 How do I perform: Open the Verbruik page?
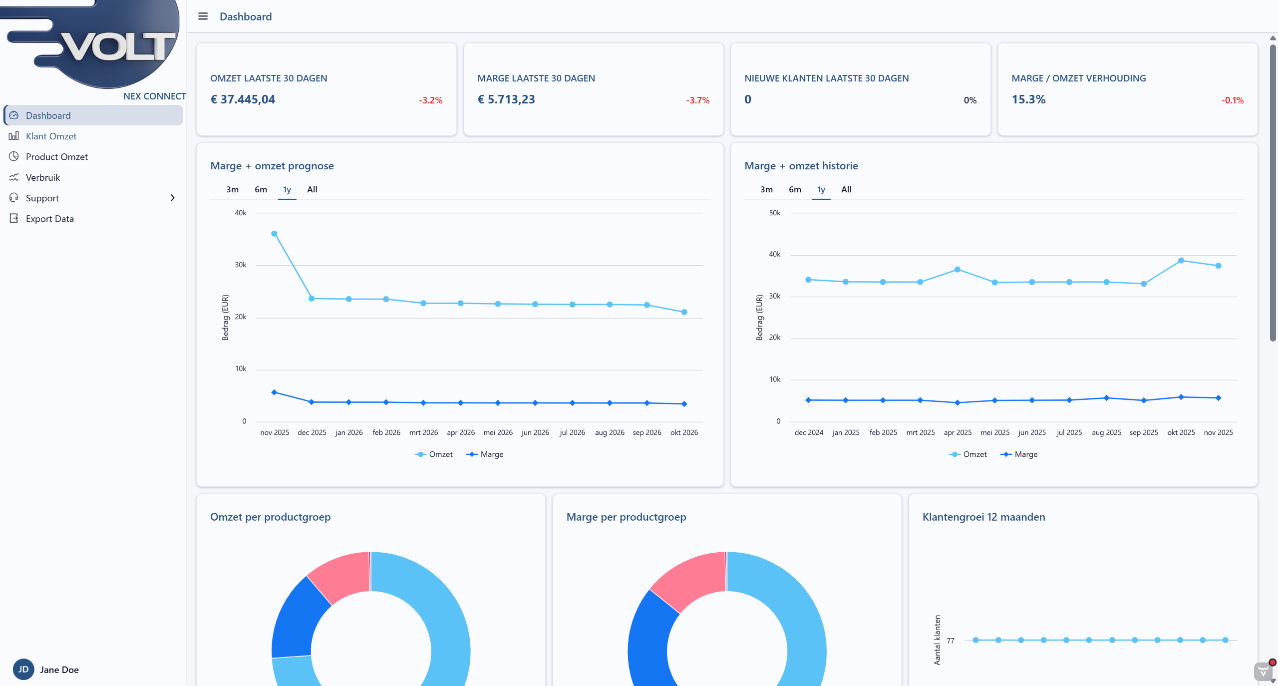tap(43, 177)
